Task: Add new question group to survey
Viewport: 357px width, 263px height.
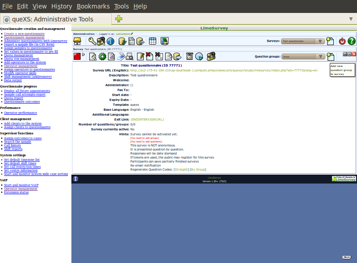Action: click(330, 56)
